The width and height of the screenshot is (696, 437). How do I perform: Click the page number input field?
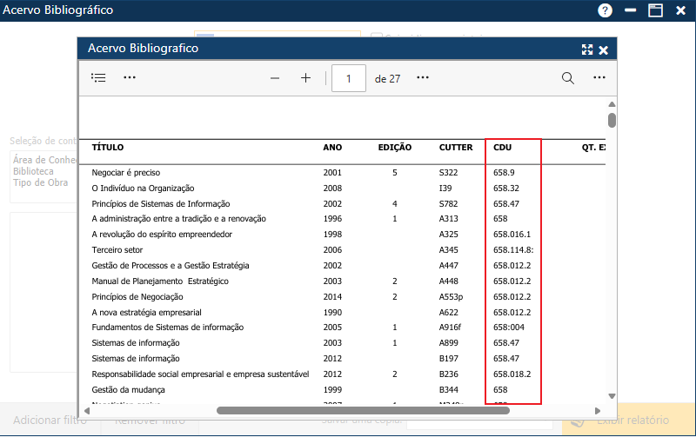click(x=349, y=78)
